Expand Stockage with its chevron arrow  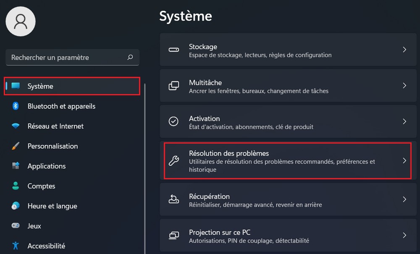(404, 50)
